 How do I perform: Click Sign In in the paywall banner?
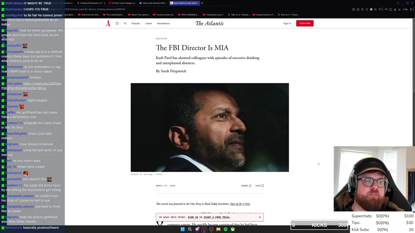click(193, 217)
